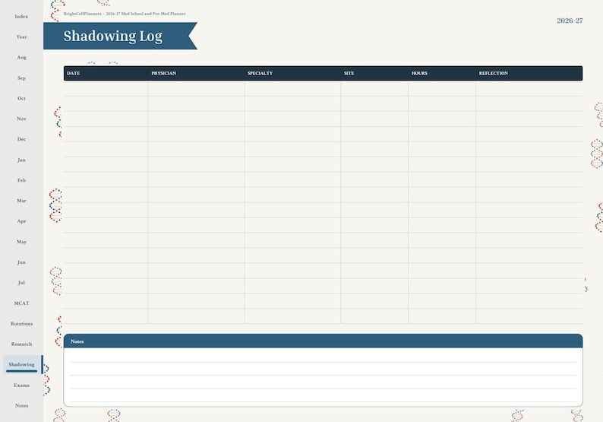Click the SPECIALTY column header
This screenshot has width=603, height=422.
(x=260, y=73)
